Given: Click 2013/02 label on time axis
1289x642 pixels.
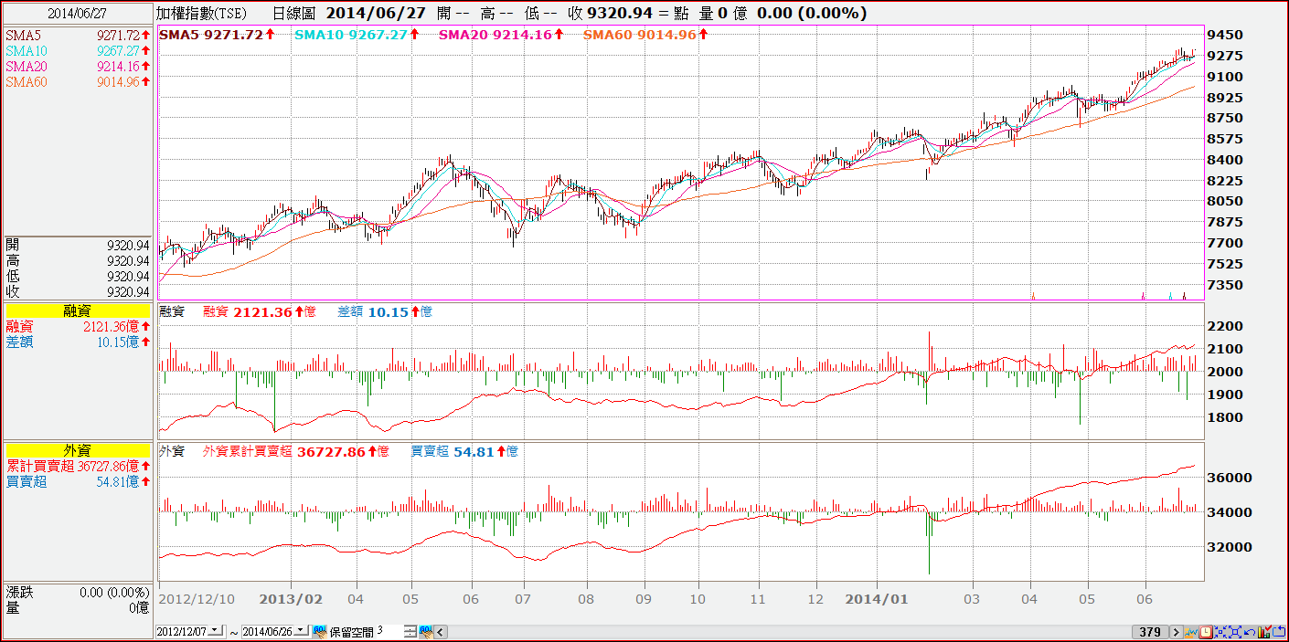Looking at the screenshot, I should 291,599.
